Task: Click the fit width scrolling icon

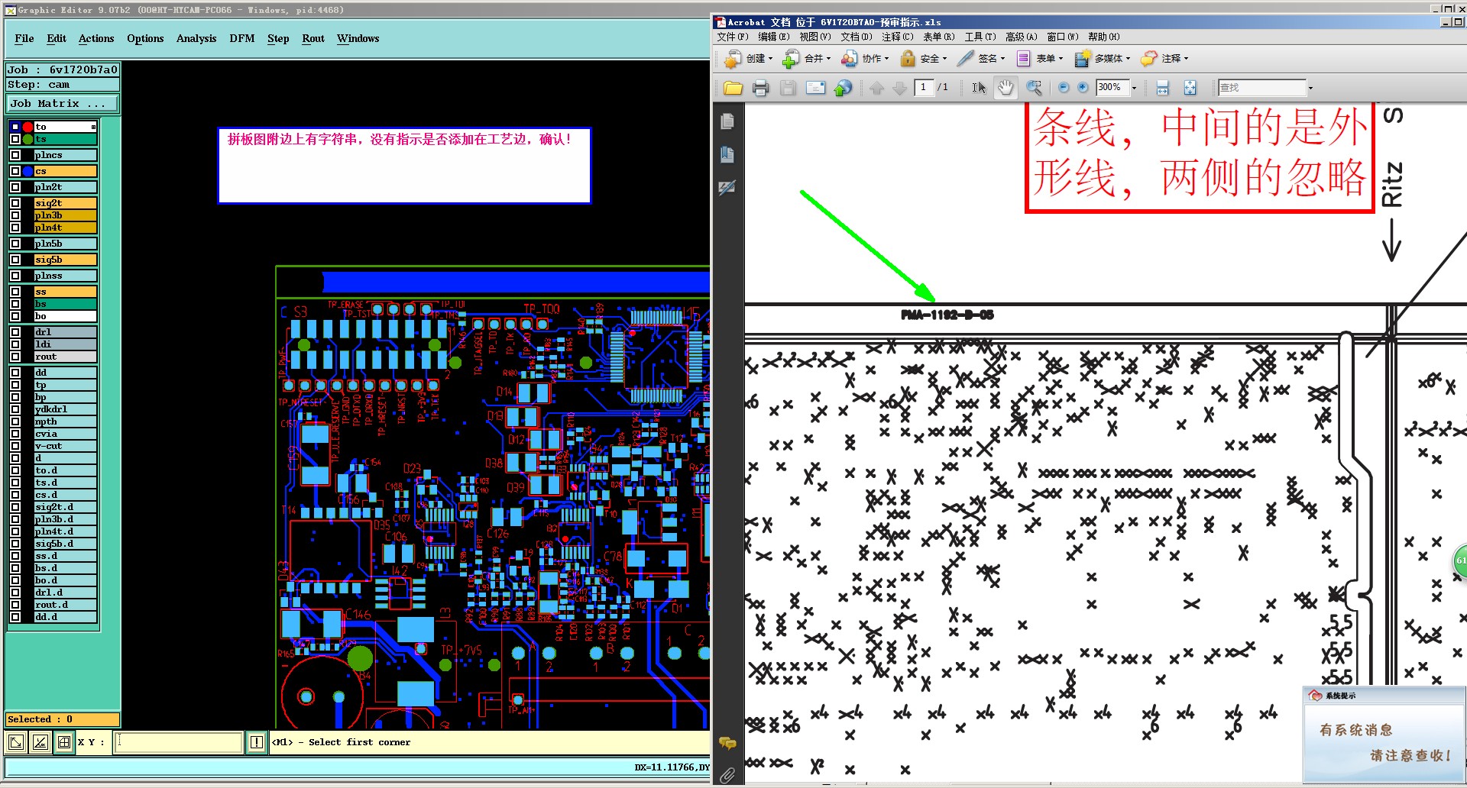Action: [1162, 88]
